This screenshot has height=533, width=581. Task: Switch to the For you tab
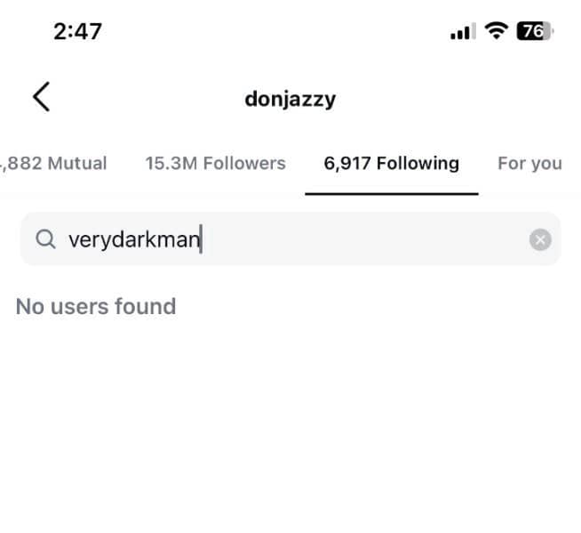click(x=529, y=164)
